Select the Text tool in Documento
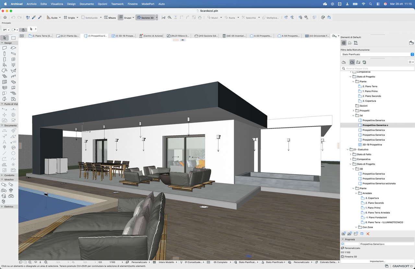This screenshot has width=415, height=269. pos(5,142)
